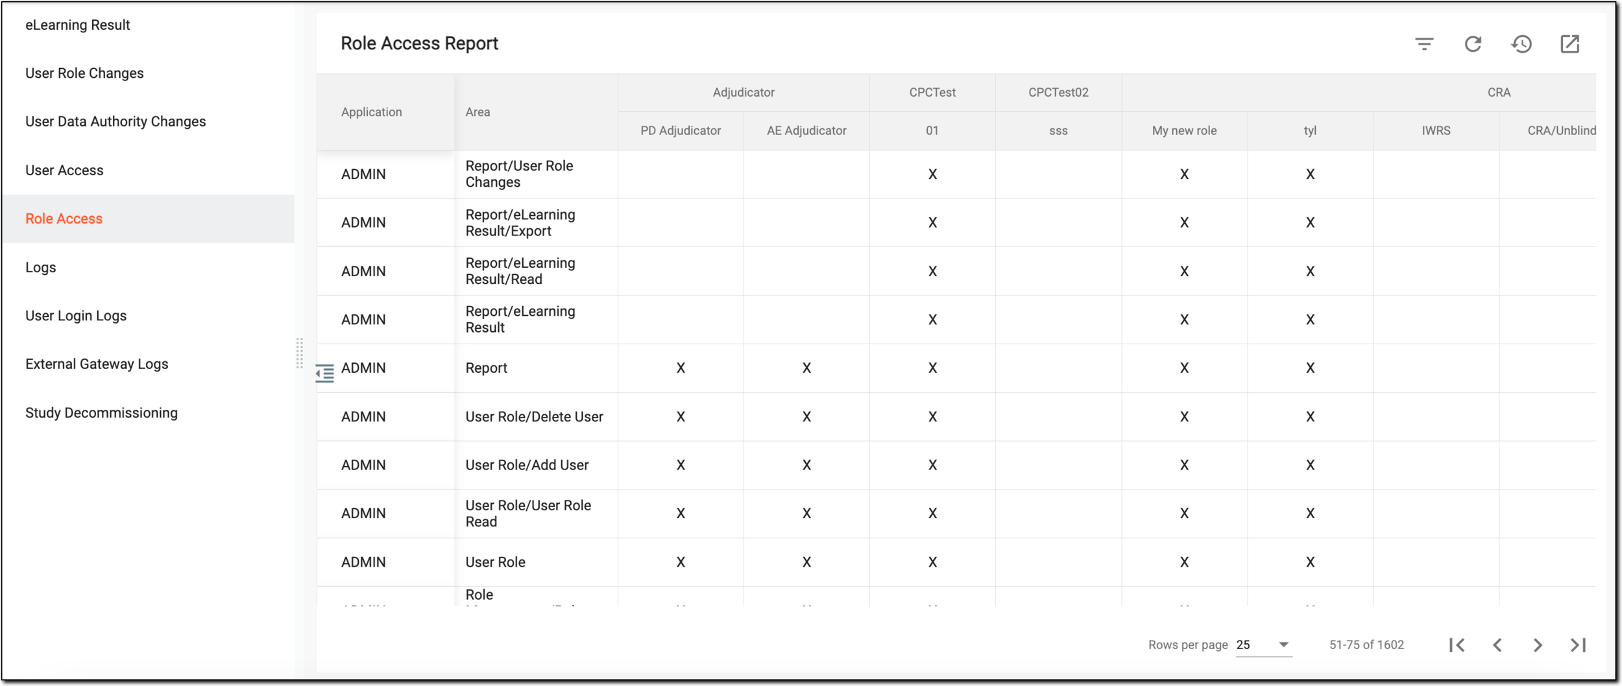This screenshot has width=1622, height=686.
Task: Click the refresh icon
Action: 1473,44
